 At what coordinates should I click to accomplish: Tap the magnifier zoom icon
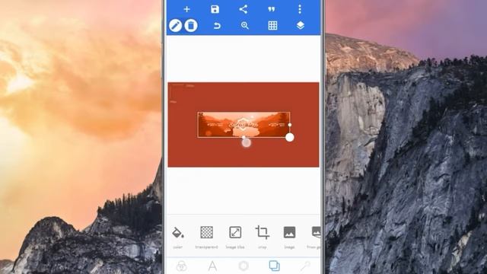pyautogui.click(x=245, y=25)
